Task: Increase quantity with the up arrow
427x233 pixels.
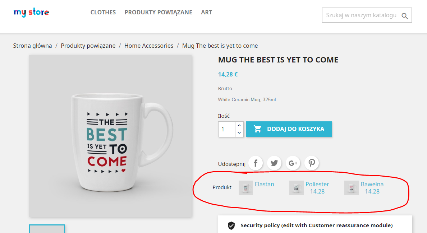Action: click(x=239, y=125)
